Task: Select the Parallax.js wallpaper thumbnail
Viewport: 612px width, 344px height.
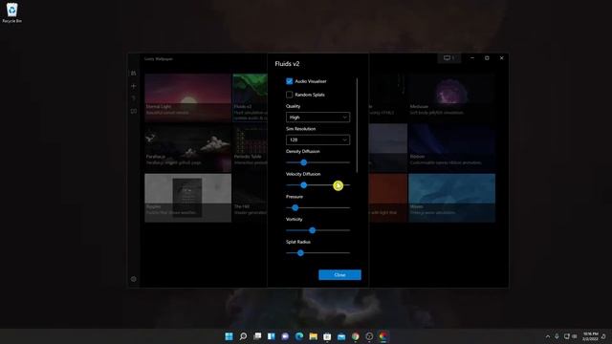Action: 187,148
